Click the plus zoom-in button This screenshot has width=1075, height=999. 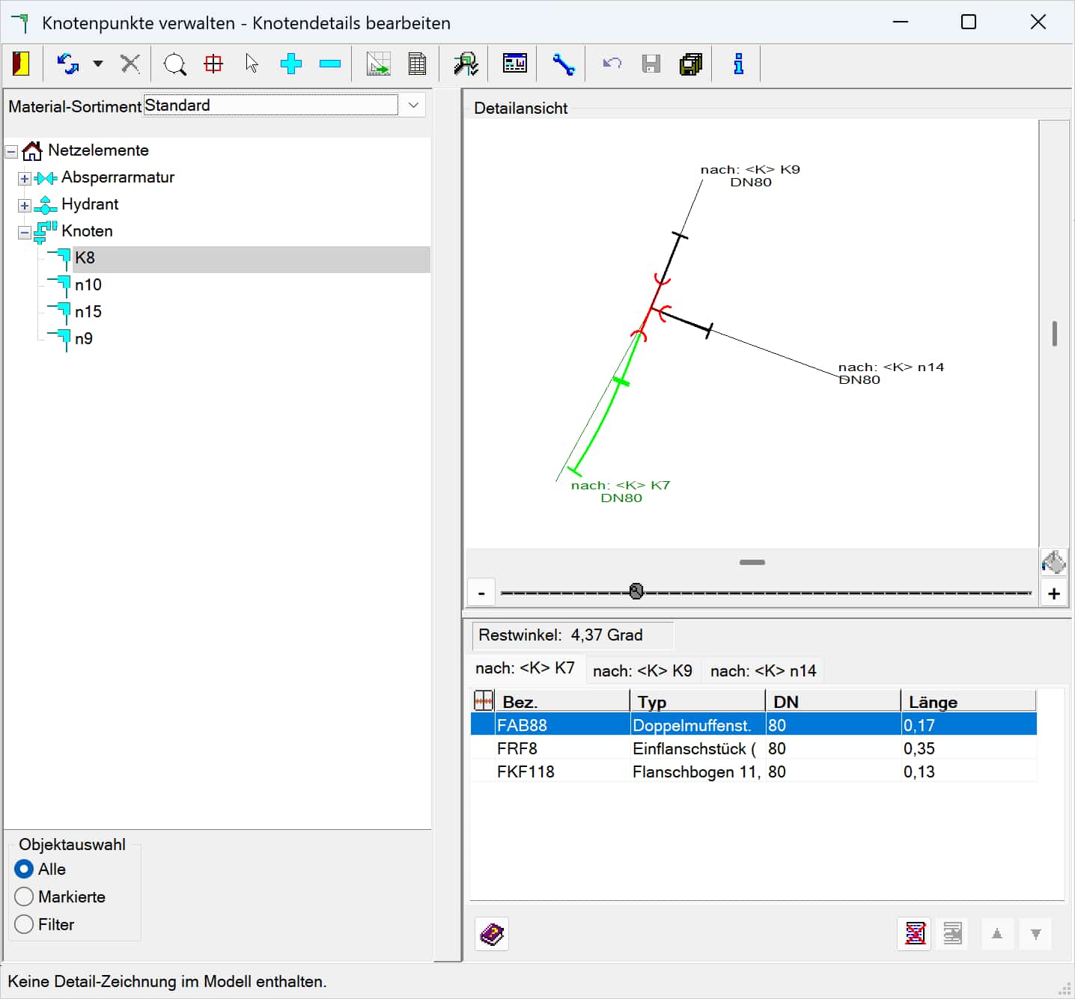1054,593
